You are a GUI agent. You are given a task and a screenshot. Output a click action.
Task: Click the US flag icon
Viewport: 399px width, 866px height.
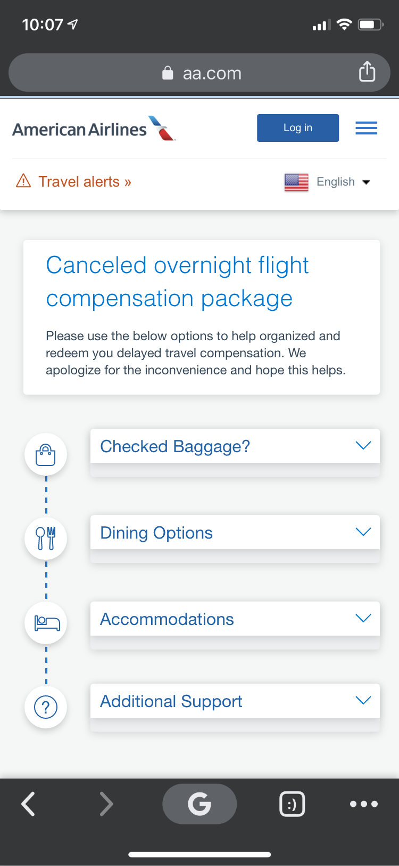(296, 182)
